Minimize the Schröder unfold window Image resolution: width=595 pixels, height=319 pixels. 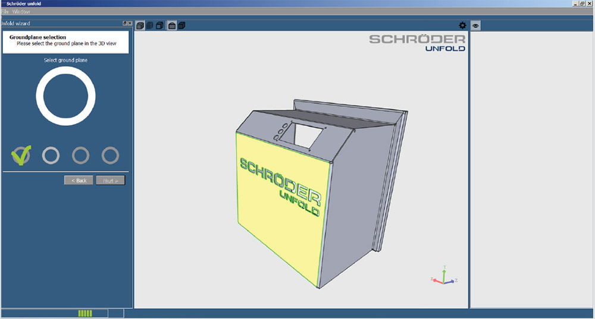click(576, 4)
